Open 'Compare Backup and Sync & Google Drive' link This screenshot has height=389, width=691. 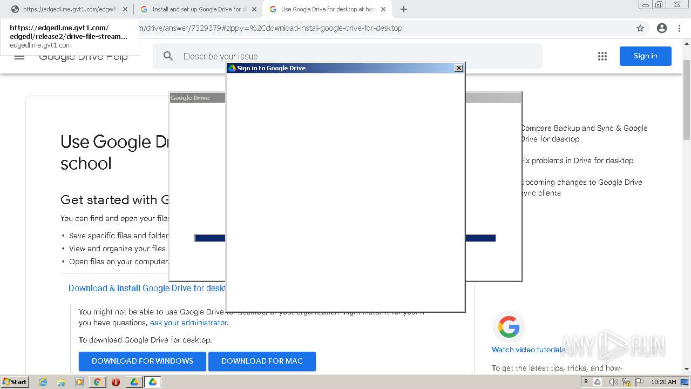tap(584, 133)
